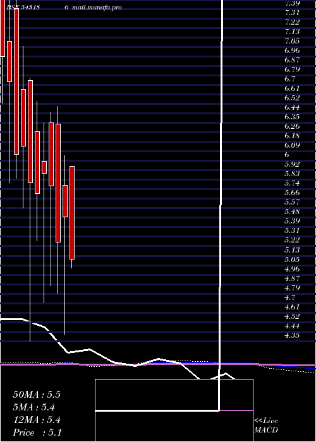Screen dimensions: 316x442
Task: Click the 5.31 price axis label
Action: [292, 230]
